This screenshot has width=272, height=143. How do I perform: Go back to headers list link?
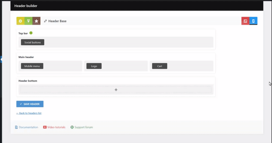(x=29, y=113)
